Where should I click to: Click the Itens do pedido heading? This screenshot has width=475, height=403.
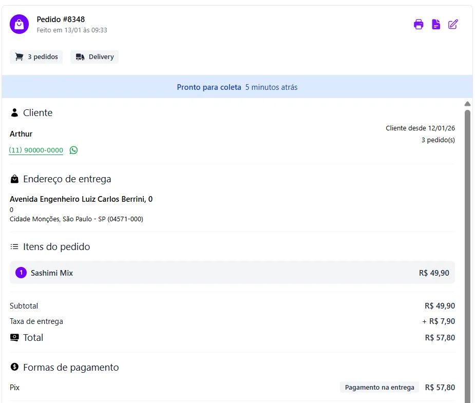[x=56, y=246]
